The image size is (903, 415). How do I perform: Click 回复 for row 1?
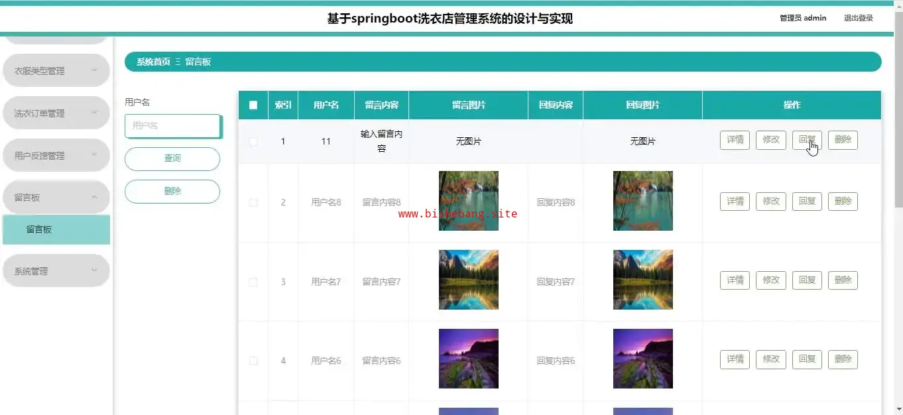pos(807,140)
